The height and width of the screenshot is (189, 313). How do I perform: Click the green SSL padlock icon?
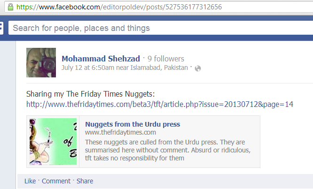tap(10, 7)
